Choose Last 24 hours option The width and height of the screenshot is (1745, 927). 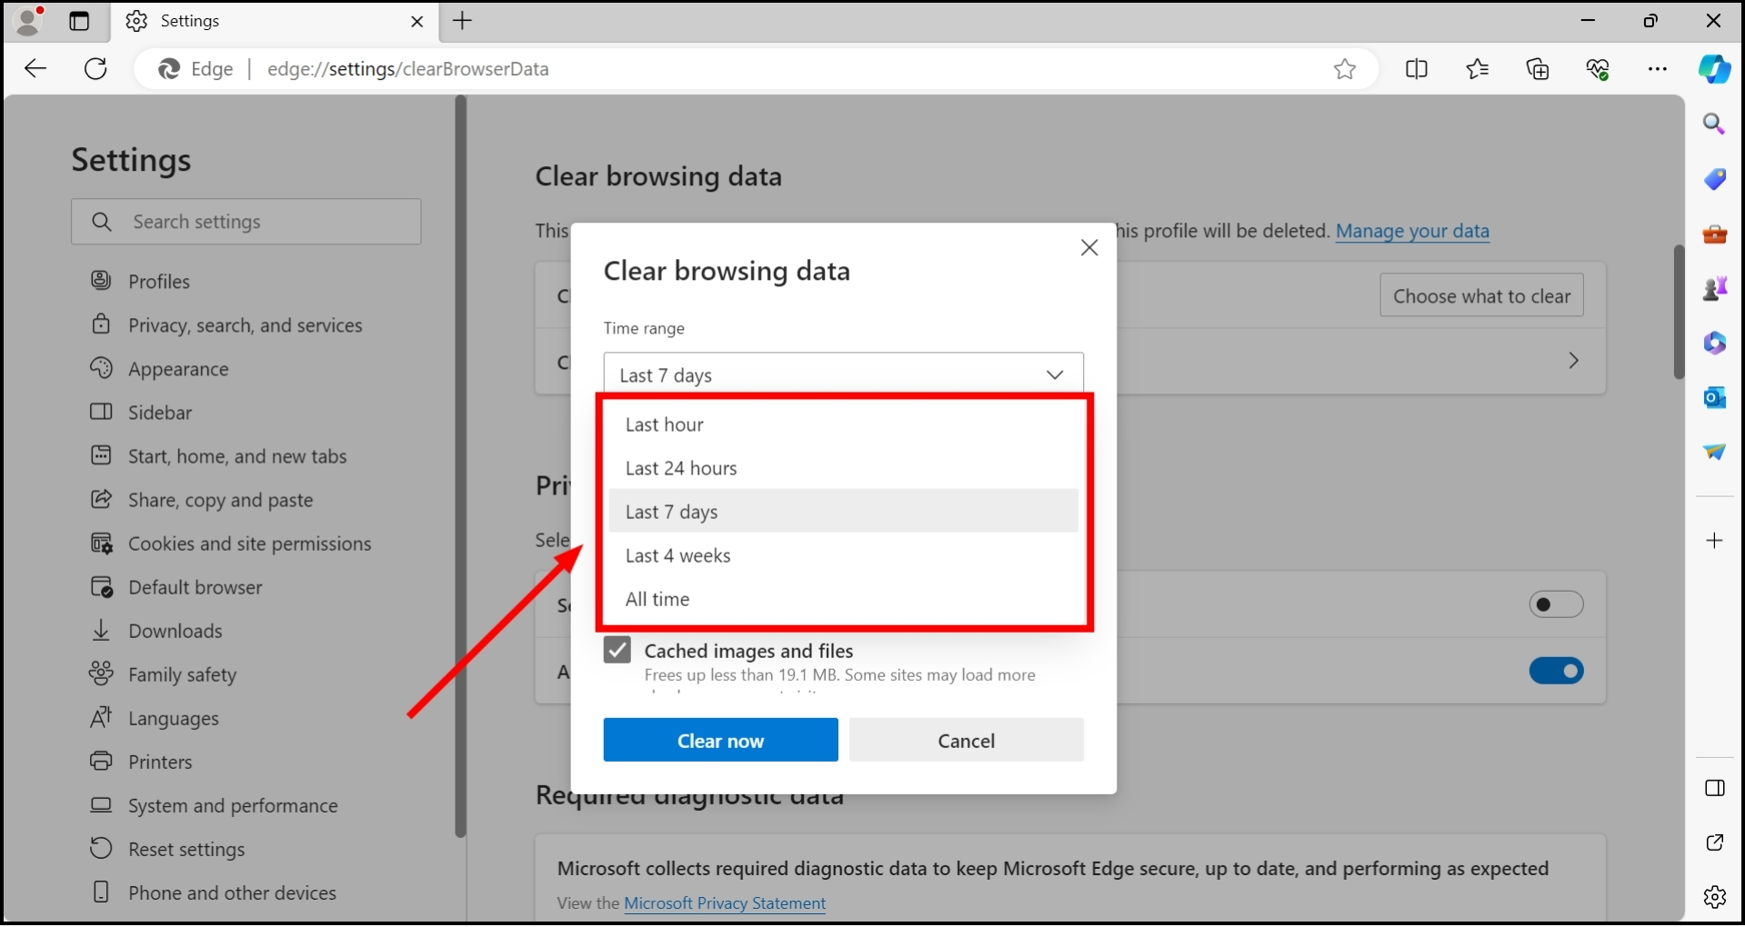(x=681, y=468)
